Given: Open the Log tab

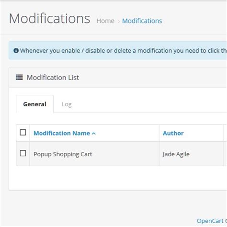Looking at the screenshot, I should pos(67,104).
